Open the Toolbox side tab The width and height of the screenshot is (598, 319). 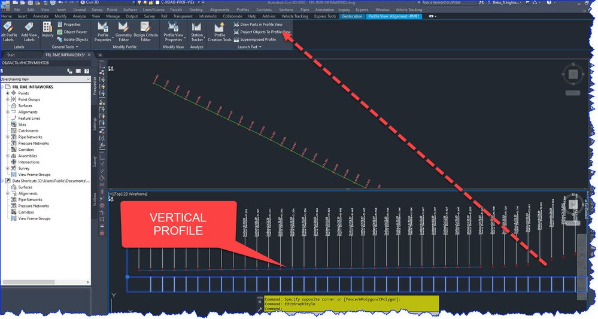tap(95, 199)
